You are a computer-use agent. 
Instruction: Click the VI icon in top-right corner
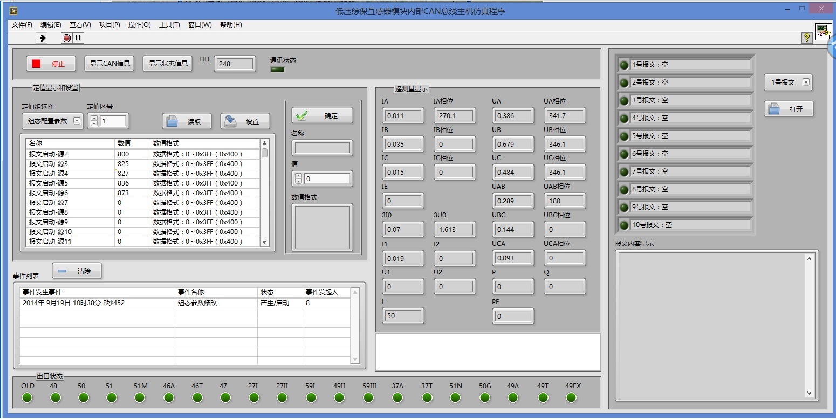(823, 32)
